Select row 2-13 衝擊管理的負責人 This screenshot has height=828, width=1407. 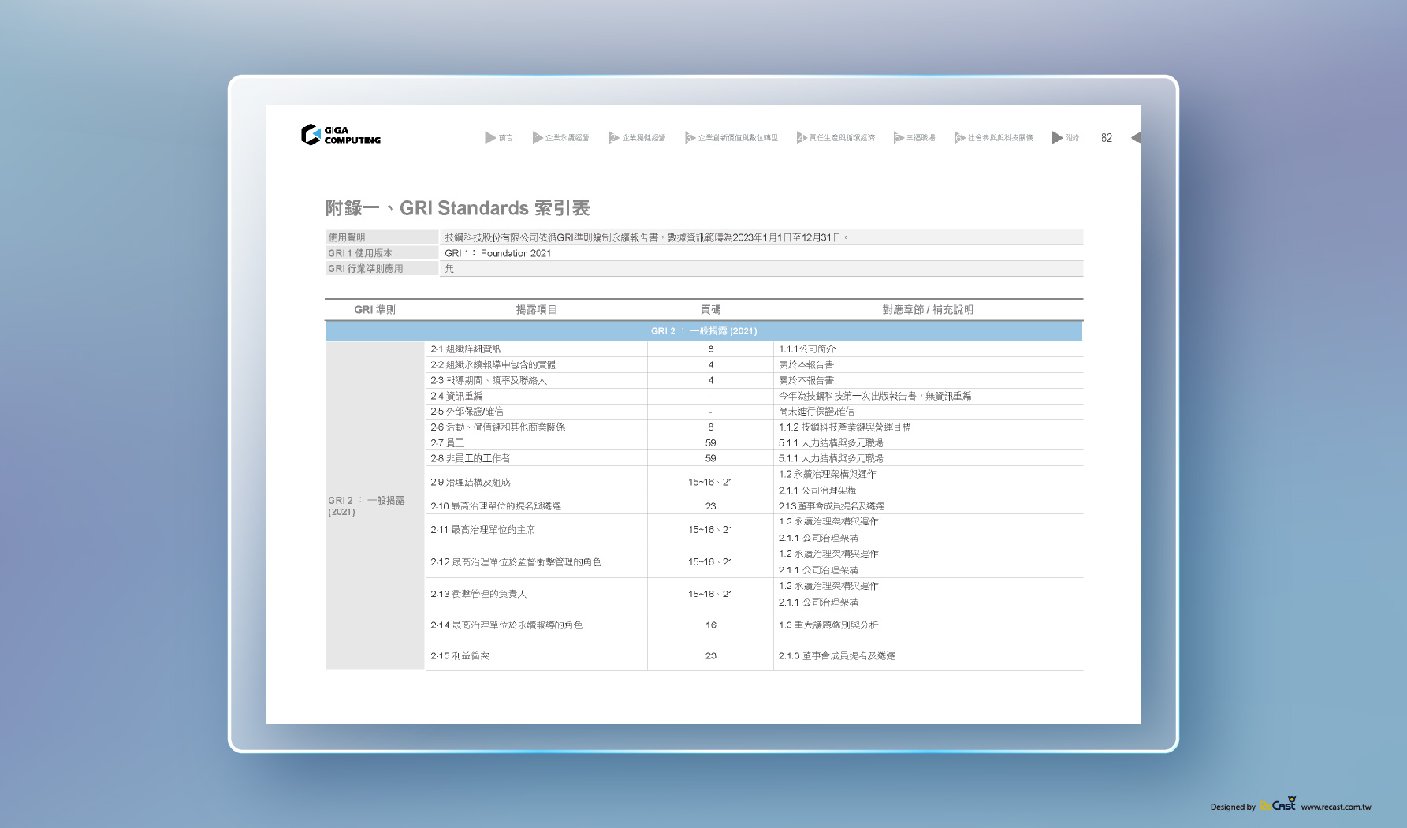pos(754,594)
